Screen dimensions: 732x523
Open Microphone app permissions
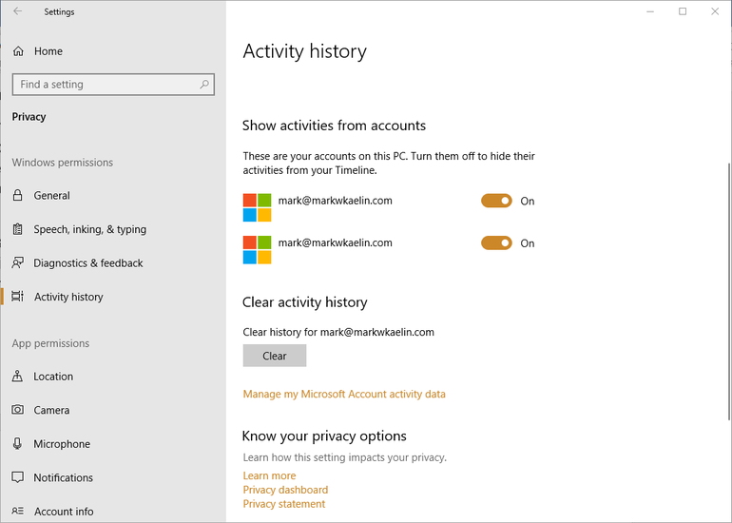(x=62, y=444)
